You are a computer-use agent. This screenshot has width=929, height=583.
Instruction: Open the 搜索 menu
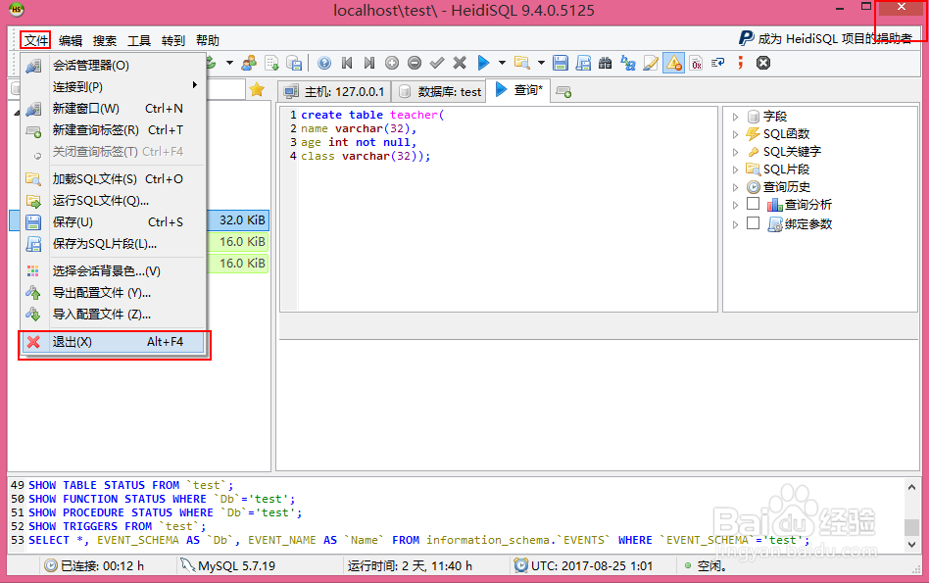pyautogui.click(x=105, y=40)
